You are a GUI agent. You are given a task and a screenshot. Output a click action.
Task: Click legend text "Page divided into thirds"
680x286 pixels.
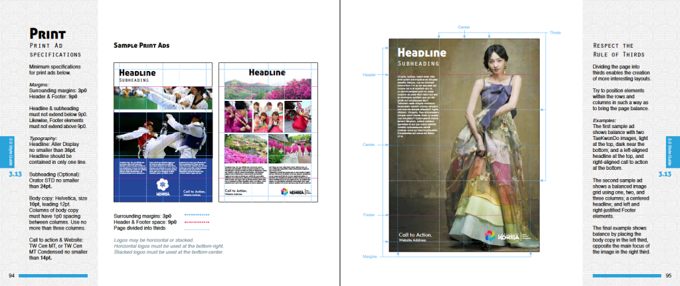(139, 228)
